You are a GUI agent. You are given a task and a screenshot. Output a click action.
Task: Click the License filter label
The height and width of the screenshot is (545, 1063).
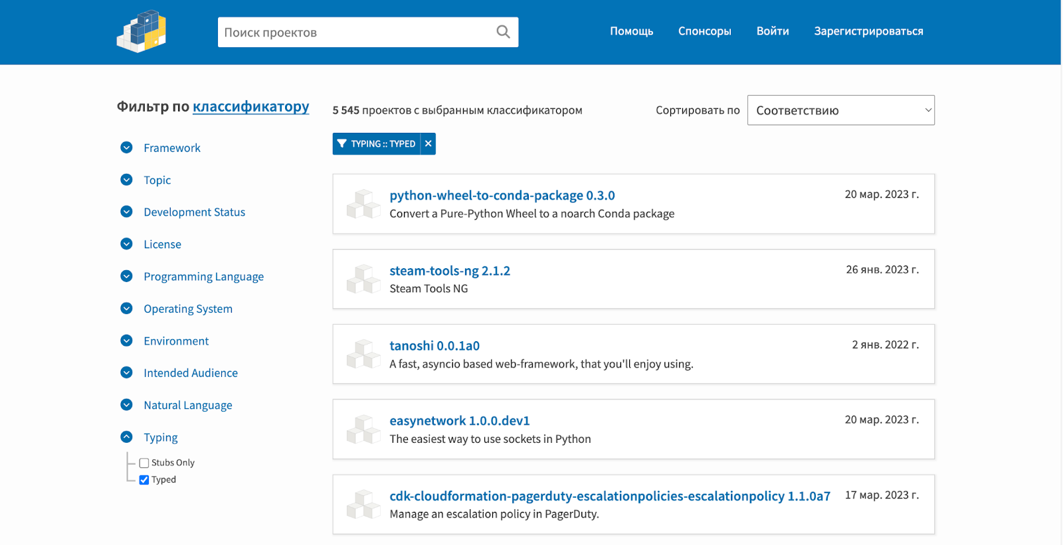coord(163,244)
